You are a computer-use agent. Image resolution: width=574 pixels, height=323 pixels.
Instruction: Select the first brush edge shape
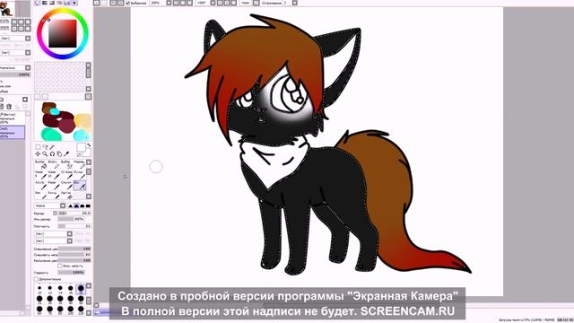(x=71, y=205)
